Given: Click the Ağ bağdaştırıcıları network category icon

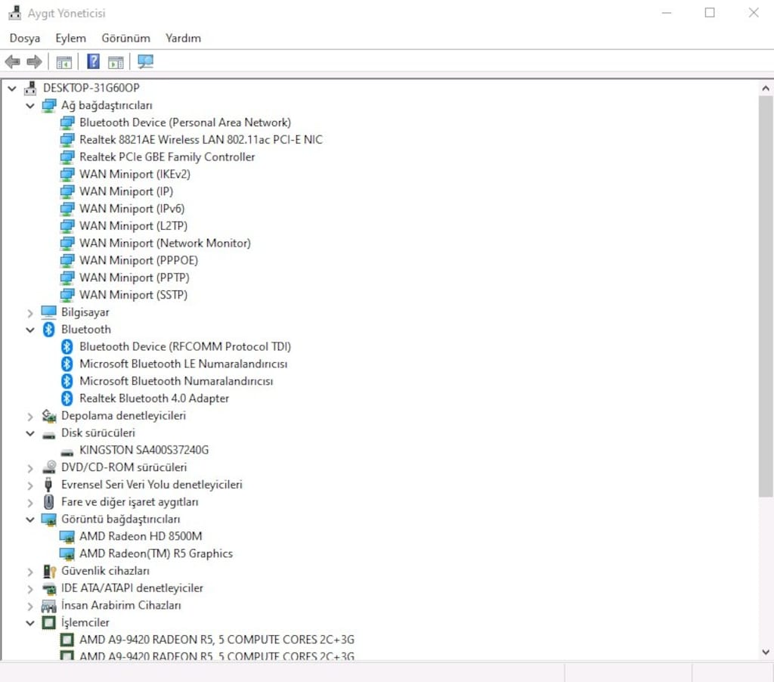Looking at the screenshot, I should click(49, 105).
